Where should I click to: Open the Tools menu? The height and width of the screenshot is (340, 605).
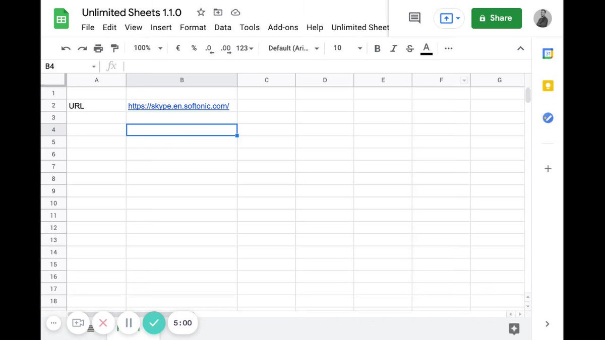tap(250, 28)
